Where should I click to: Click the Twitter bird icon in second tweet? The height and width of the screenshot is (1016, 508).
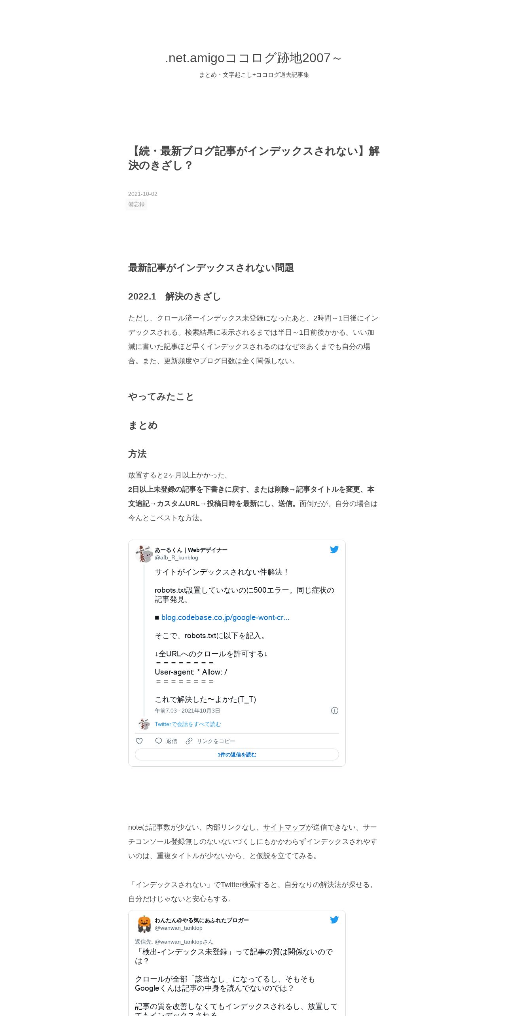334,920
